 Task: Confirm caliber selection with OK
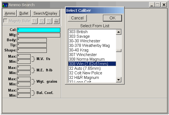pyautogui.click(x=112, y=18)
